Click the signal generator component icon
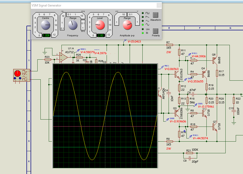Viewport: 243px width, 174px height. pos(22,75)
